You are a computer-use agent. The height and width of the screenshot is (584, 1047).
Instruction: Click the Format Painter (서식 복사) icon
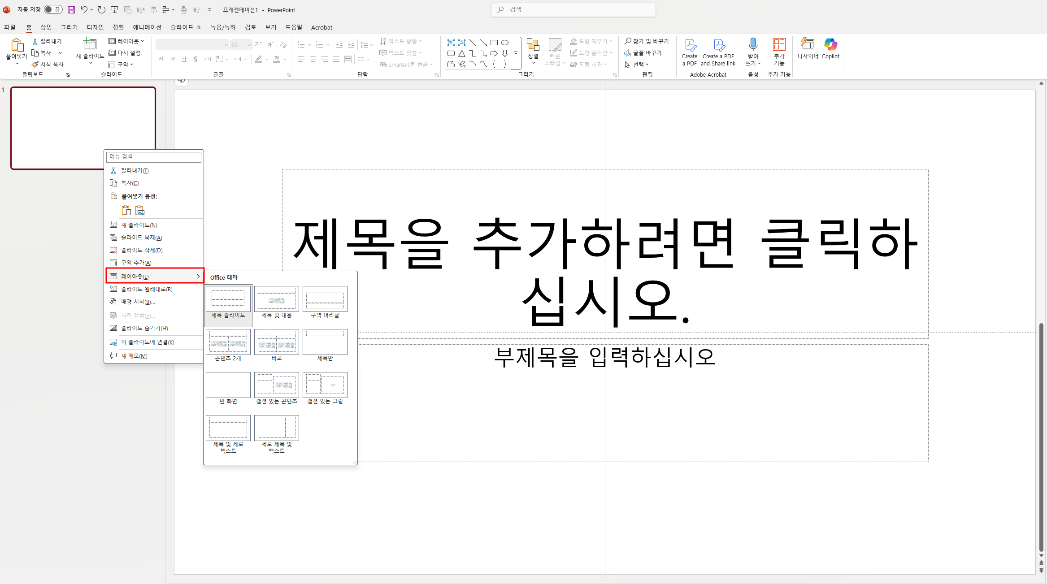pos(35,64)
